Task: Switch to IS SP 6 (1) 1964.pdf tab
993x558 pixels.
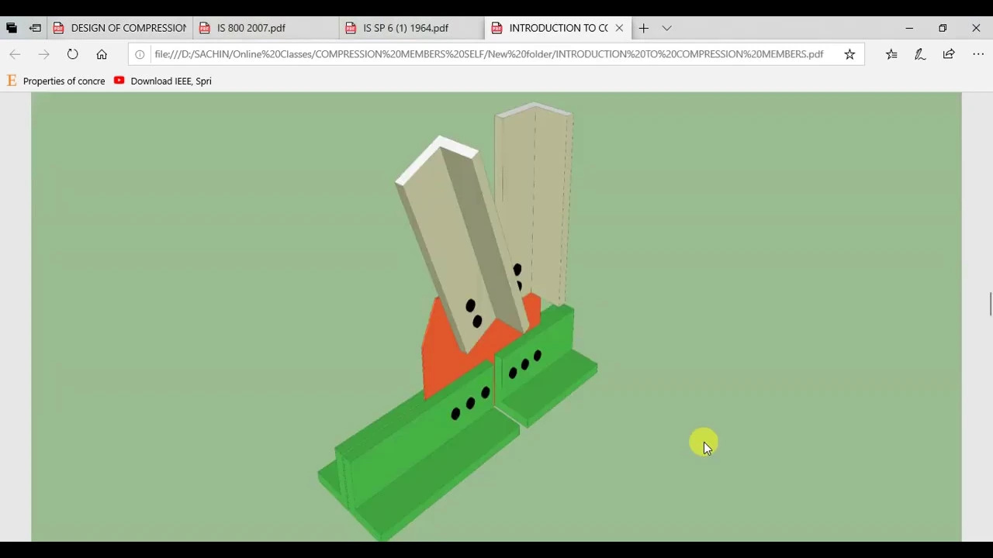Action: (411, 28)
